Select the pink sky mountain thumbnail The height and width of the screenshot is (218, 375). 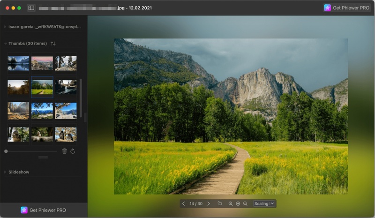pyautogui.click(x=42, y=63)
